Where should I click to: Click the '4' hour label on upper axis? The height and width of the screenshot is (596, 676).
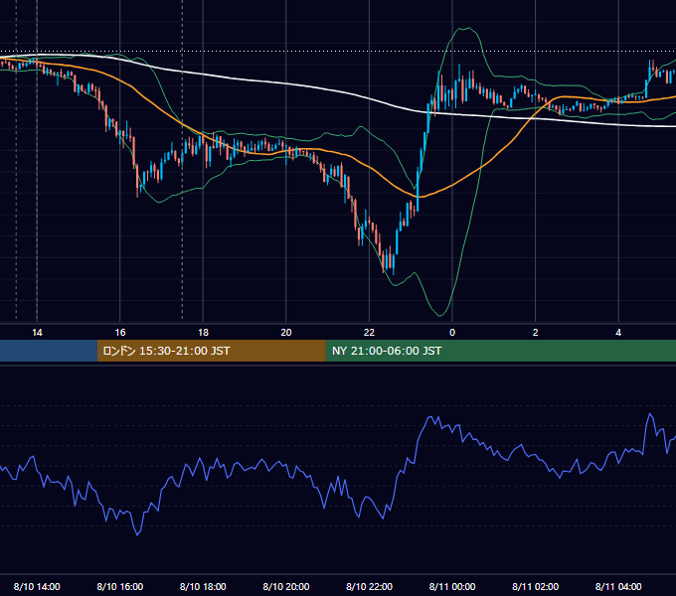click(x=618, y=333)
